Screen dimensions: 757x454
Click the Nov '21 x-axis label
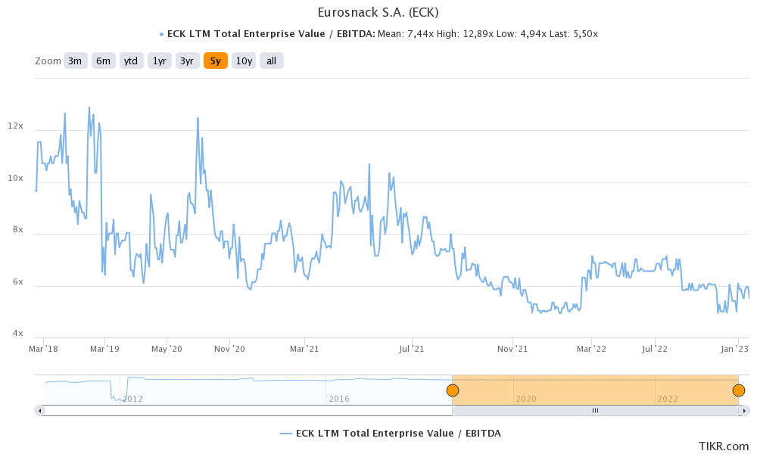pyautogui.click(x=512, y=349)
